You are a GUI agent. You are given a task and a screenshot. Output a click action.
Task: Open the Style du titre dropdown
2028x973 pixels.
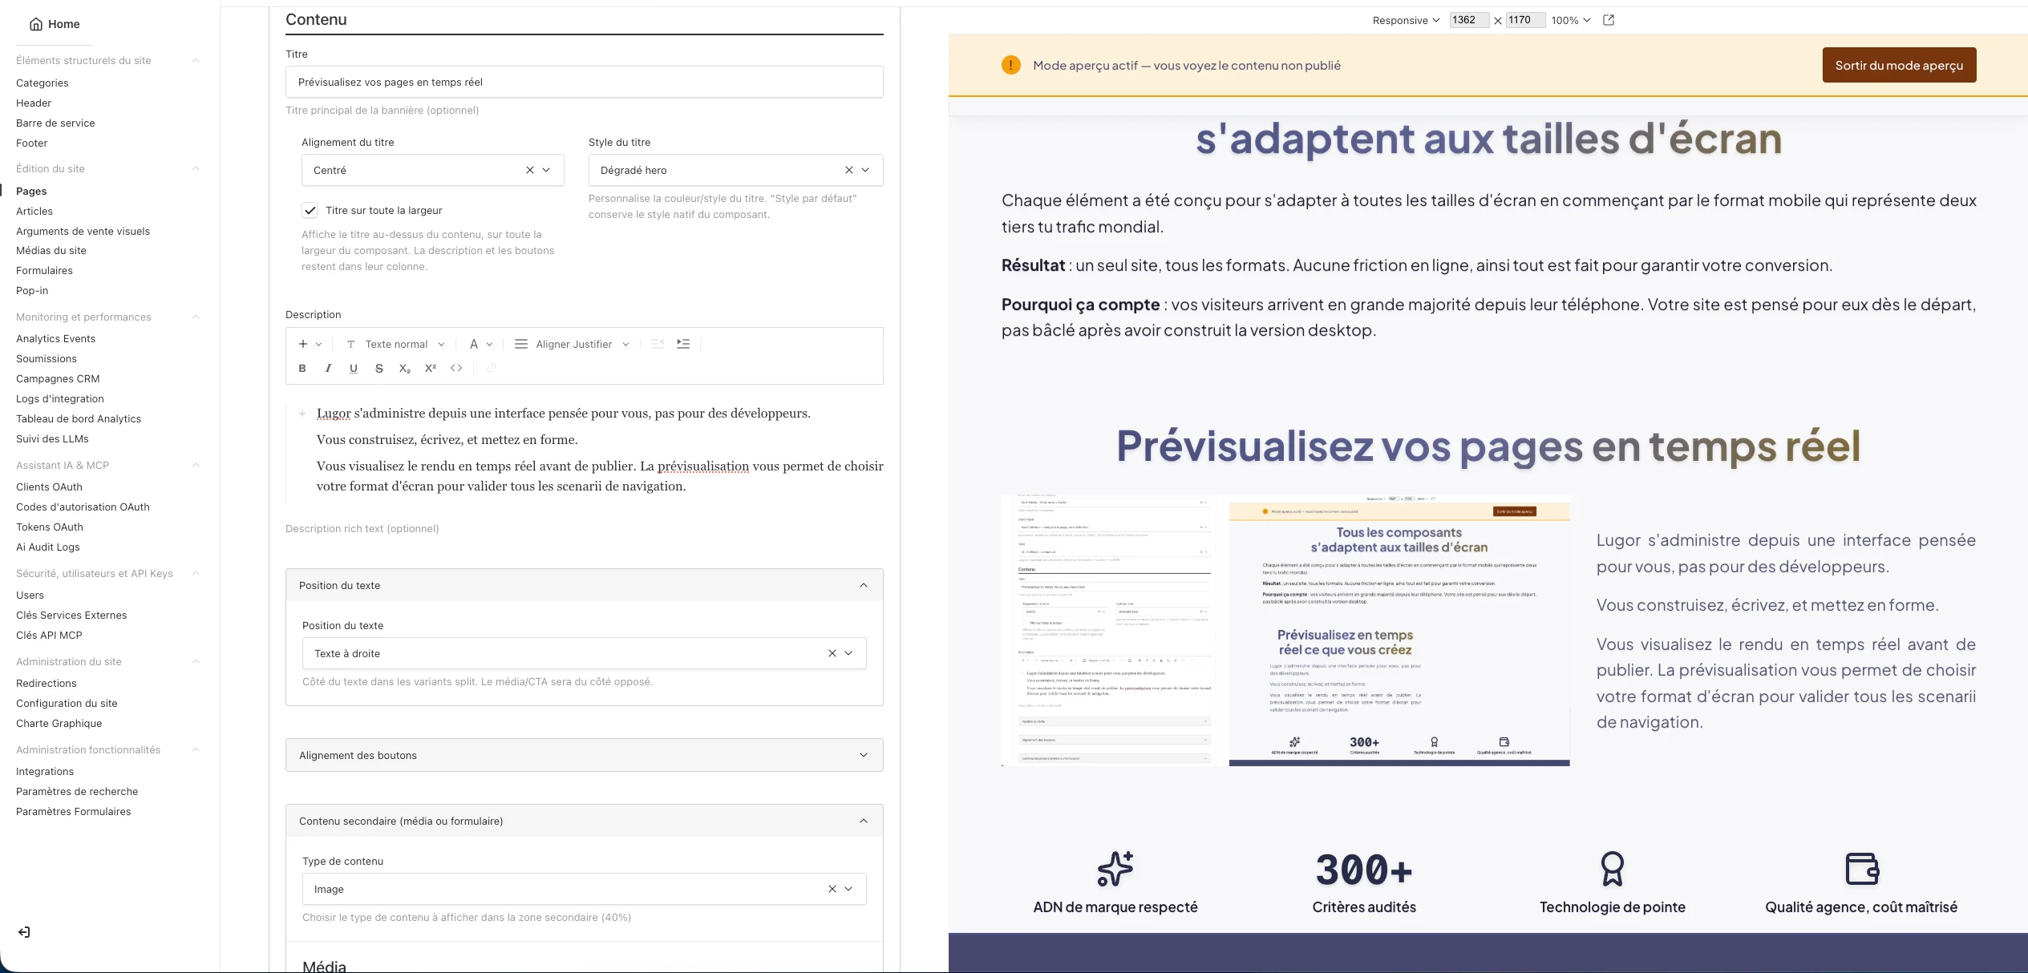(866, 170)
